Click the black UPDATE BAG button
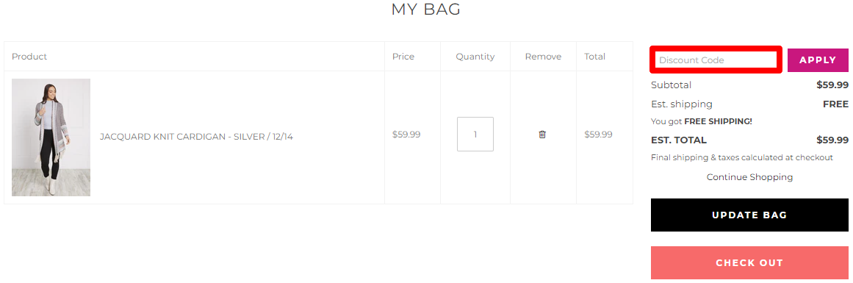 [x=749, y=215]
